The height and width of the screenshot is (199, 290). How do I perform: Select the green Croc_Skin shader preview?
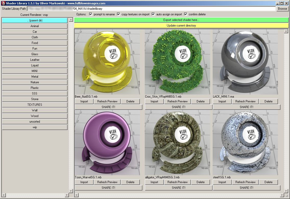tap(178, 62)
